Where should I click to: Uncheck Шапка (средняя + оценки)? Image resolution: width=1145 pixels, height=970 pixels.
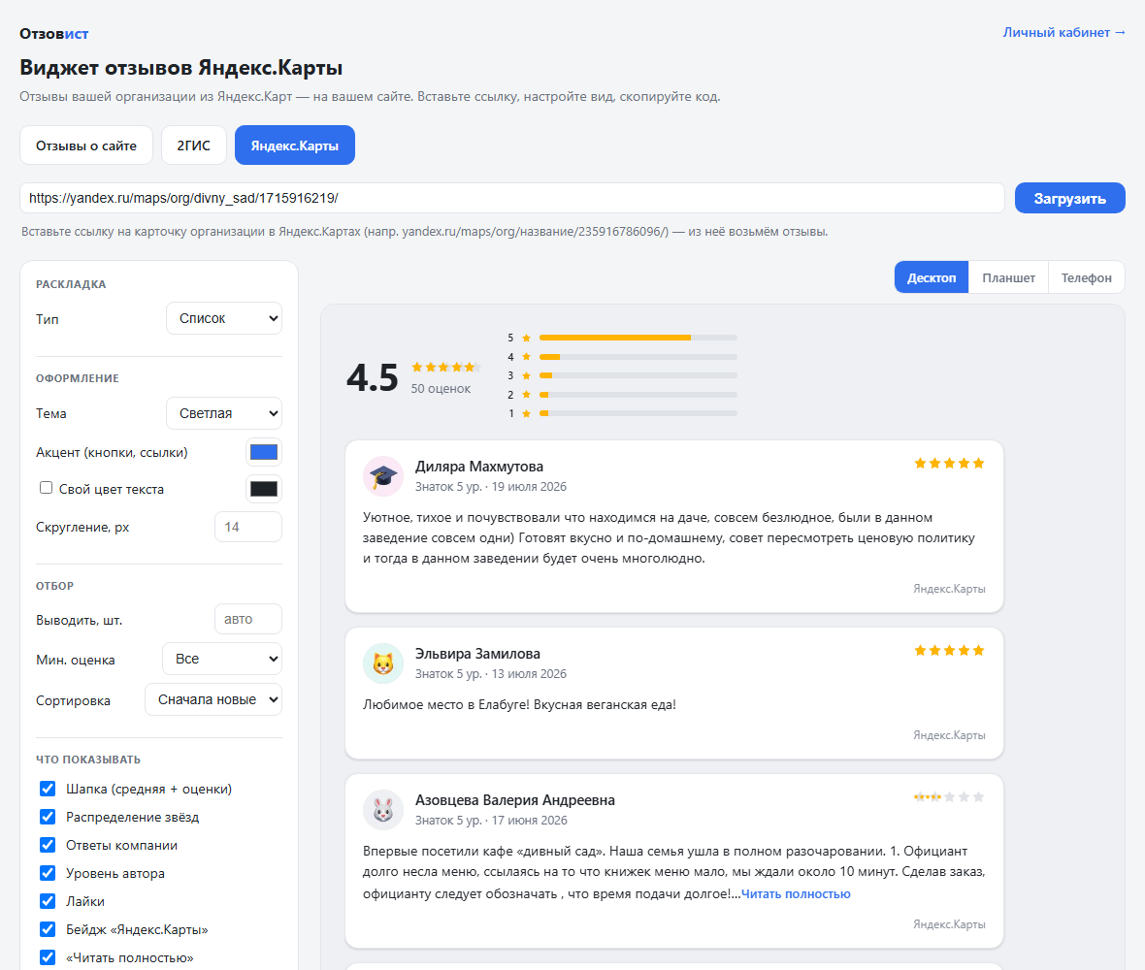coord(48,789)
